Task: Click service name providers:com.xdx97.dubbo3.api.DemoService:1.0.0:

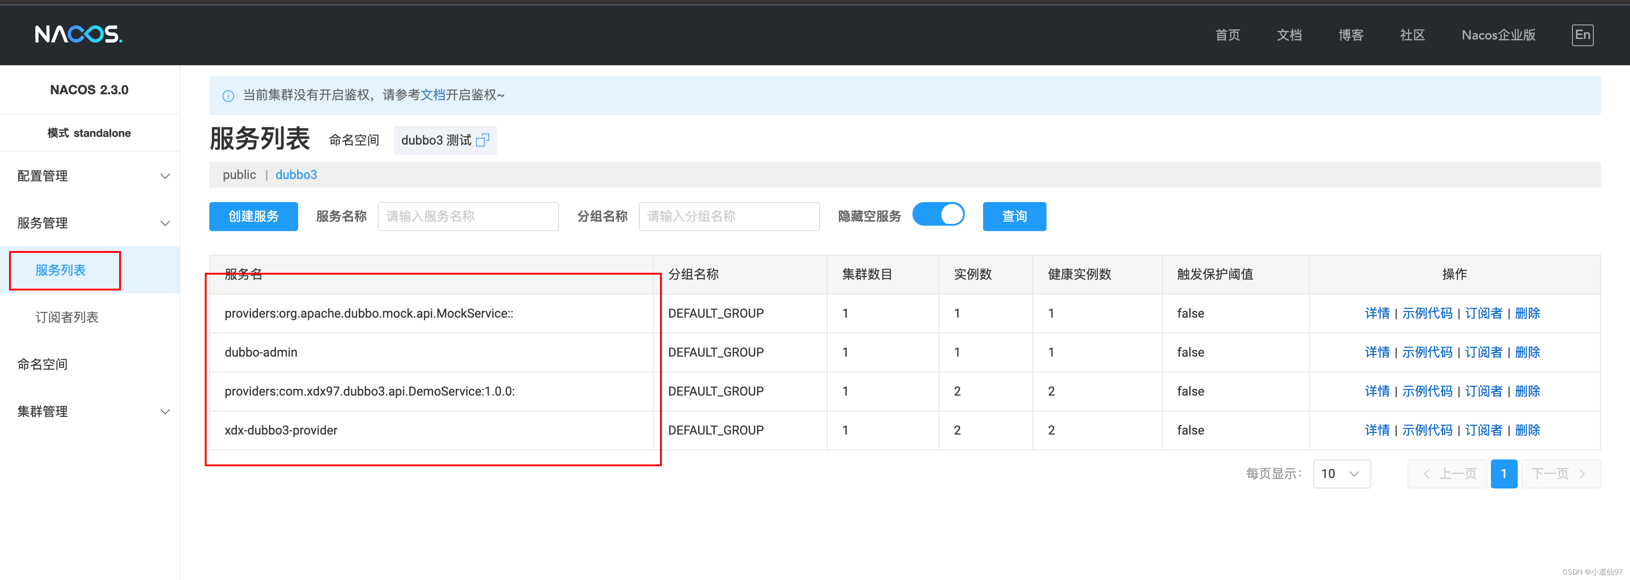Action: pos(370,391)
